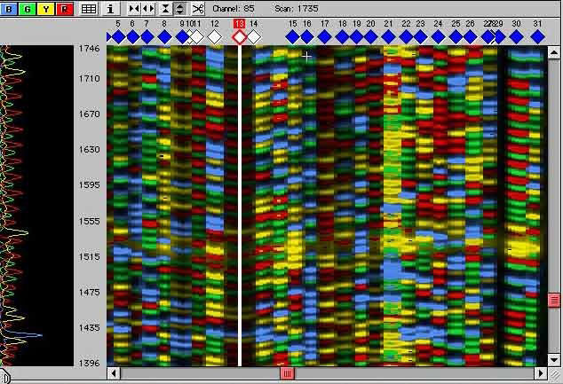The width and height of the screenshot is (563, 384).
Task: Toggle the white lane 11 marker
Action: point(197,37)
